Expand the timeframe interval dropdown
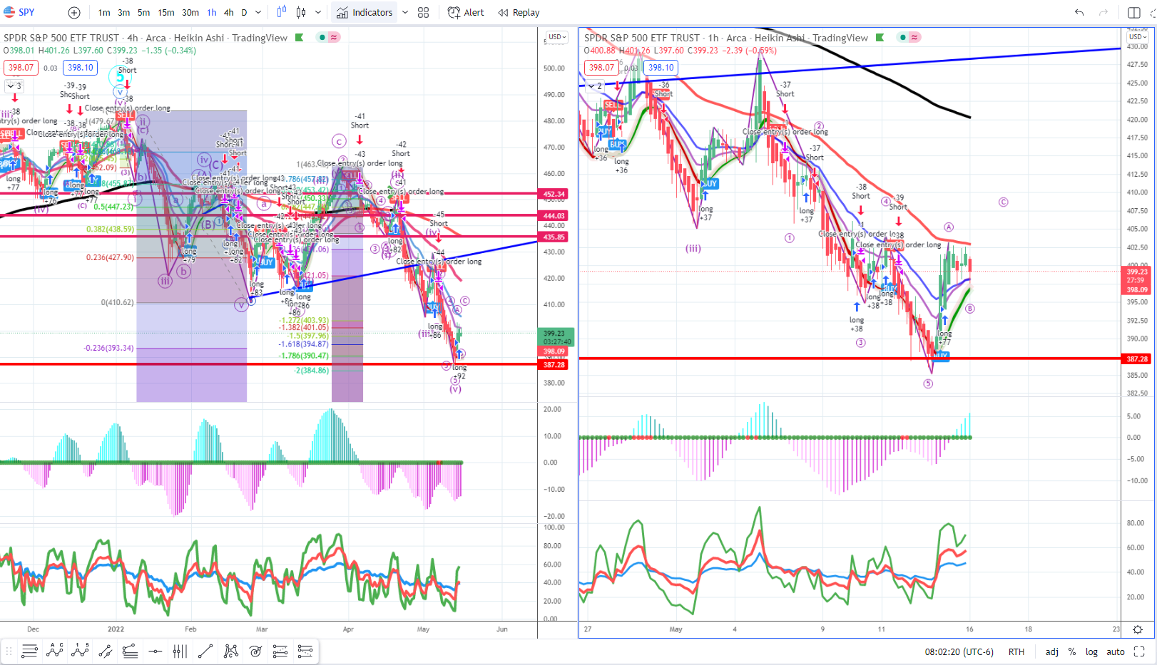The width and height of the screenshot is (1157, 665). click(258, 12)
